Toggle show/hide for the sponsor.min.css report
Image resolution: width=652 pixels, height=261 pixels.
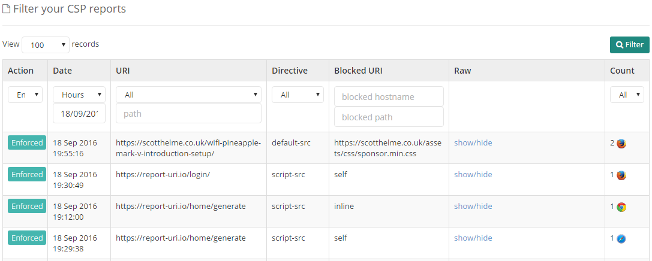click(473, 143)
